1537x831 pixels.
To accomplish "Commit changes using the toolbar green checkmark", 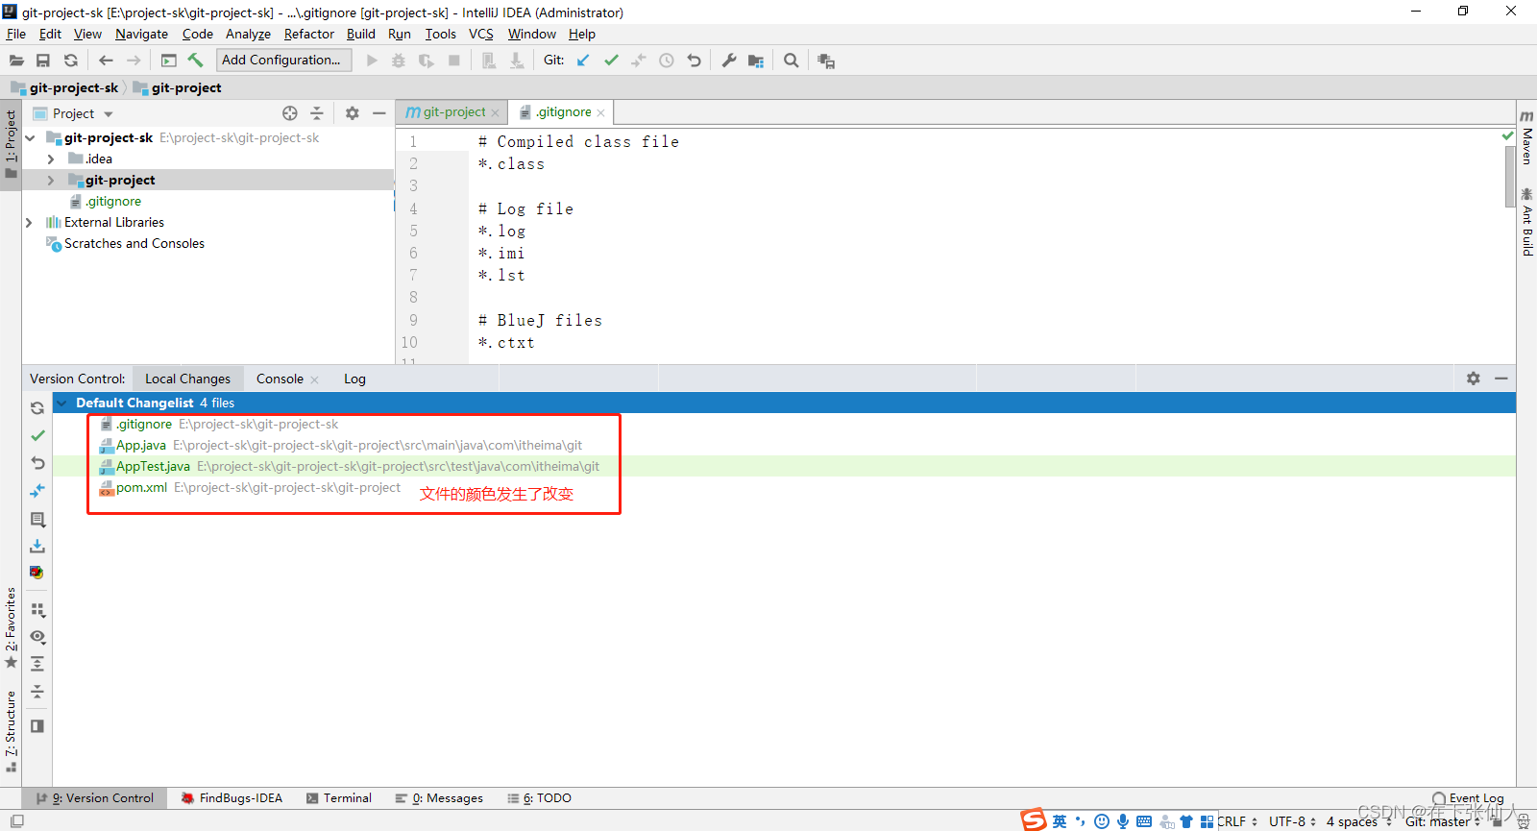I will click(x=611, y=61).
